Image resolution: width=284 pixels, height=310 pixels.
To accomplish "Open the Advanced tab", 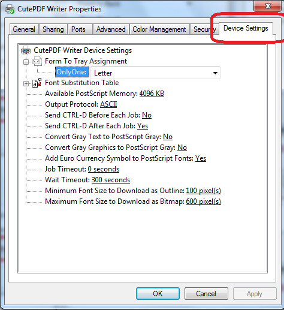I will tap(111, 29).
